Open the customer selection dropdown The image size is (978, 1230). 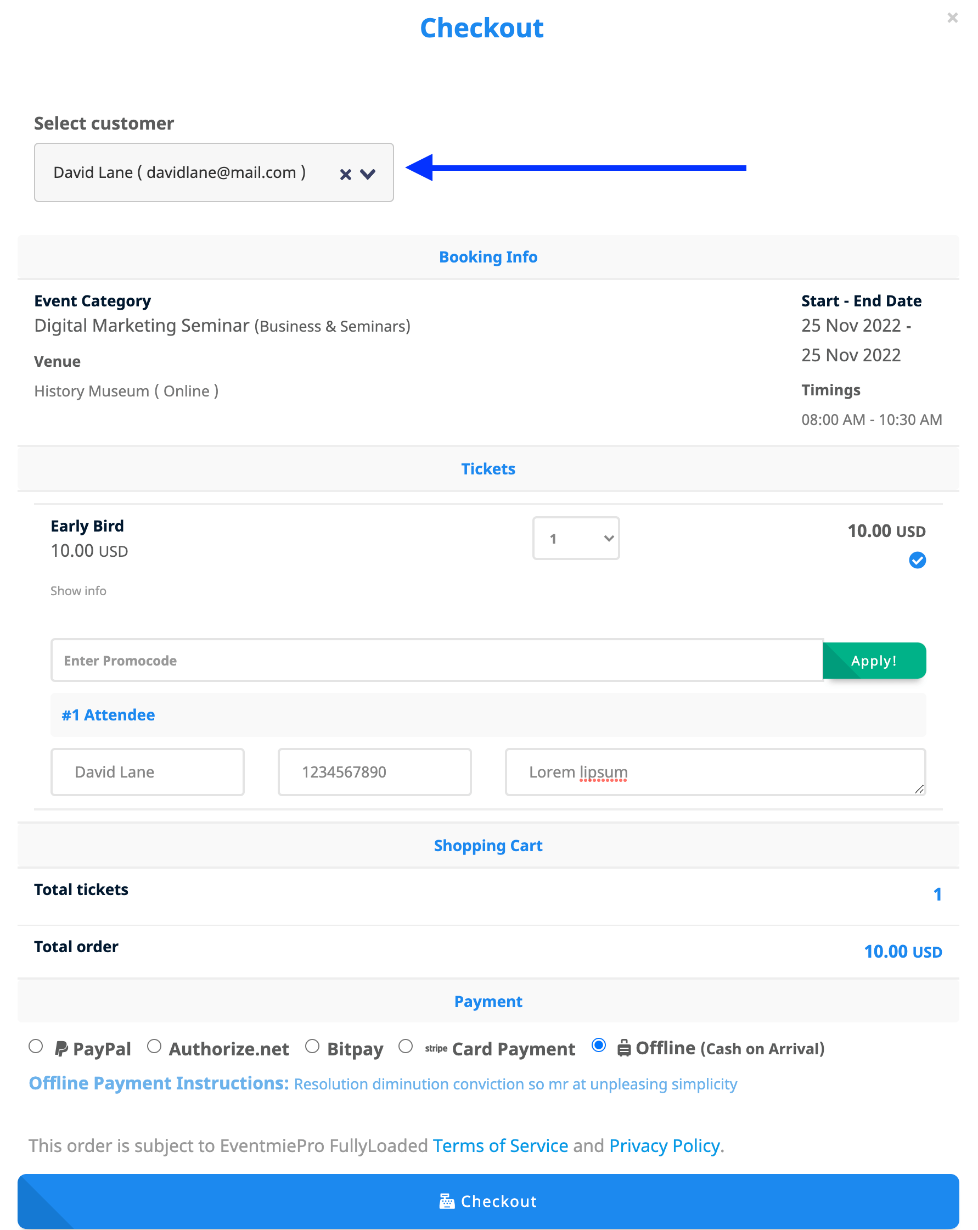click(x=368, y=174)
